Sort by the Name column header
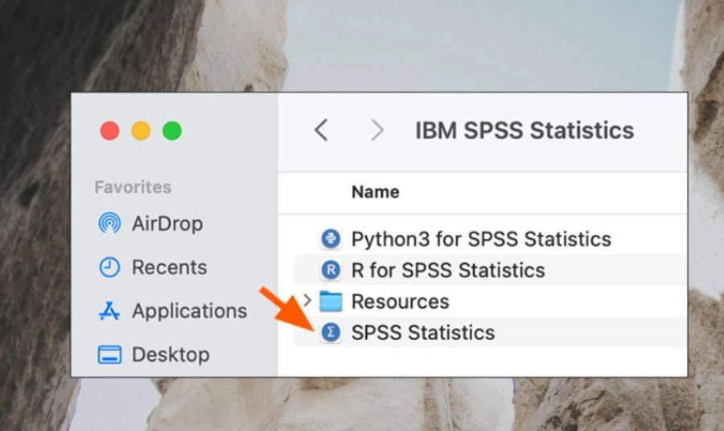 coord(376,192)
